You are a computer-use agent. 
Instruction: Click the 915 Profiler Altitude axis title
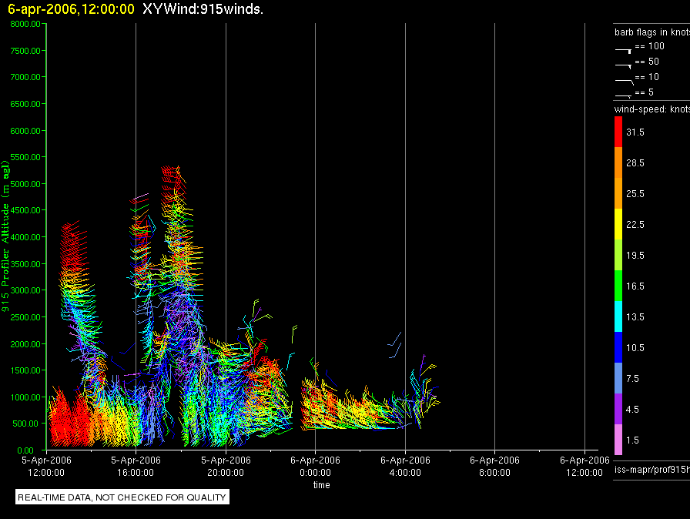6,237
